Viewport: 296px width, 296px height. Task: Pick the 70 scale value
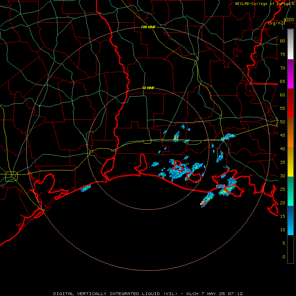(x=283, y=68)
